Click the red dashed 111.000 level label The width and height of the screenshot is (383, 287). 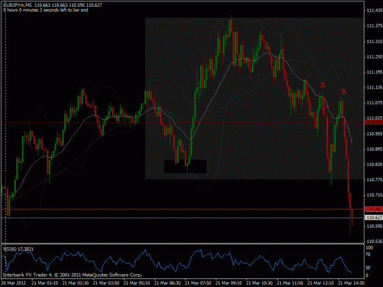(x=374, y=122)
